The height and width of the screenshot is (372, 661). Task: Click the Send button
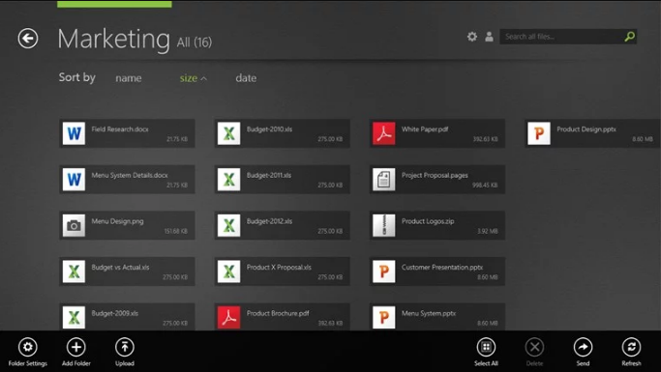[583, 352]
